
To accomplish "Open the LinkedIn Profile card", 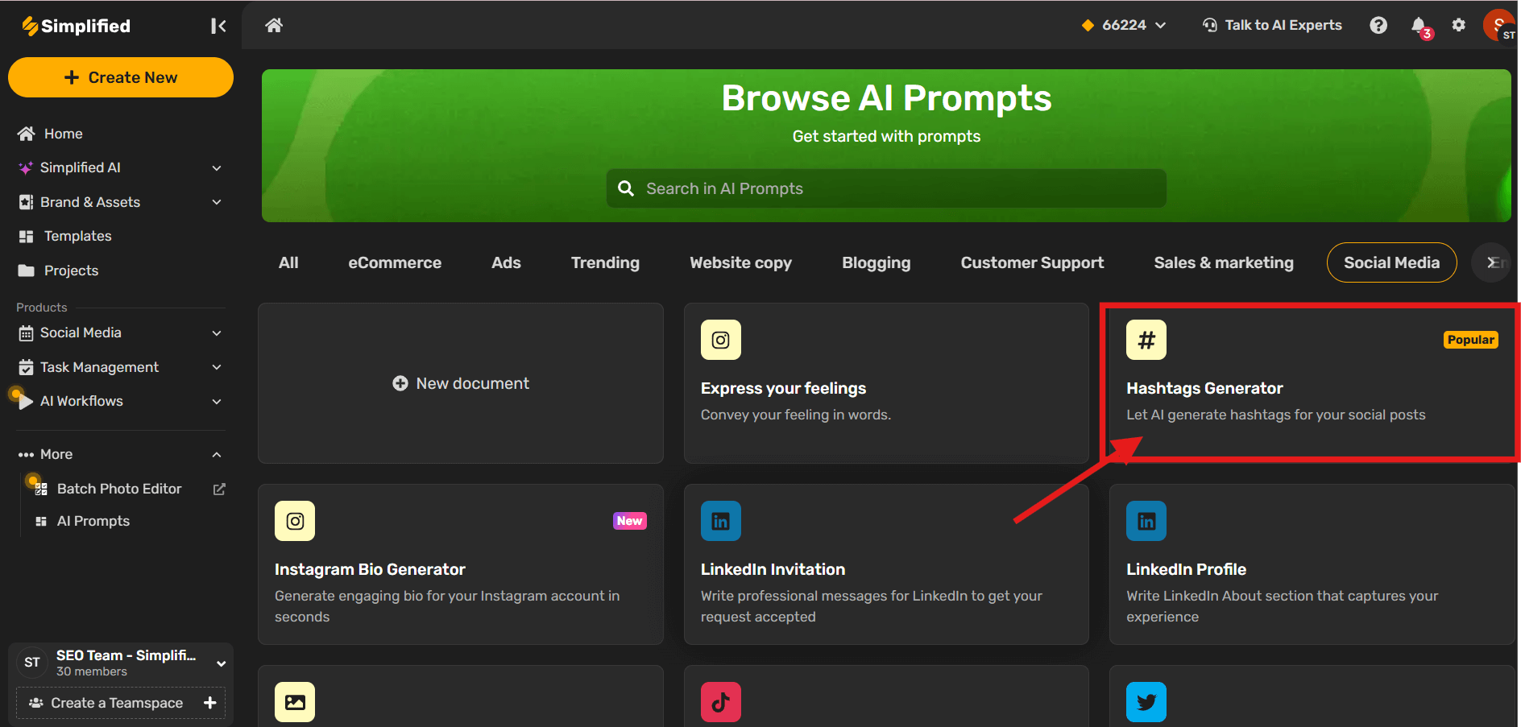I will 1312,564.
